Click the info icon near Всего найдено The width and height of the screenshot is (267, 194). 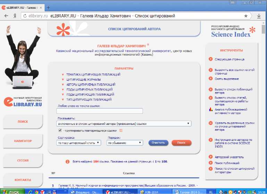pyautogui.click(x=67, y=161)
